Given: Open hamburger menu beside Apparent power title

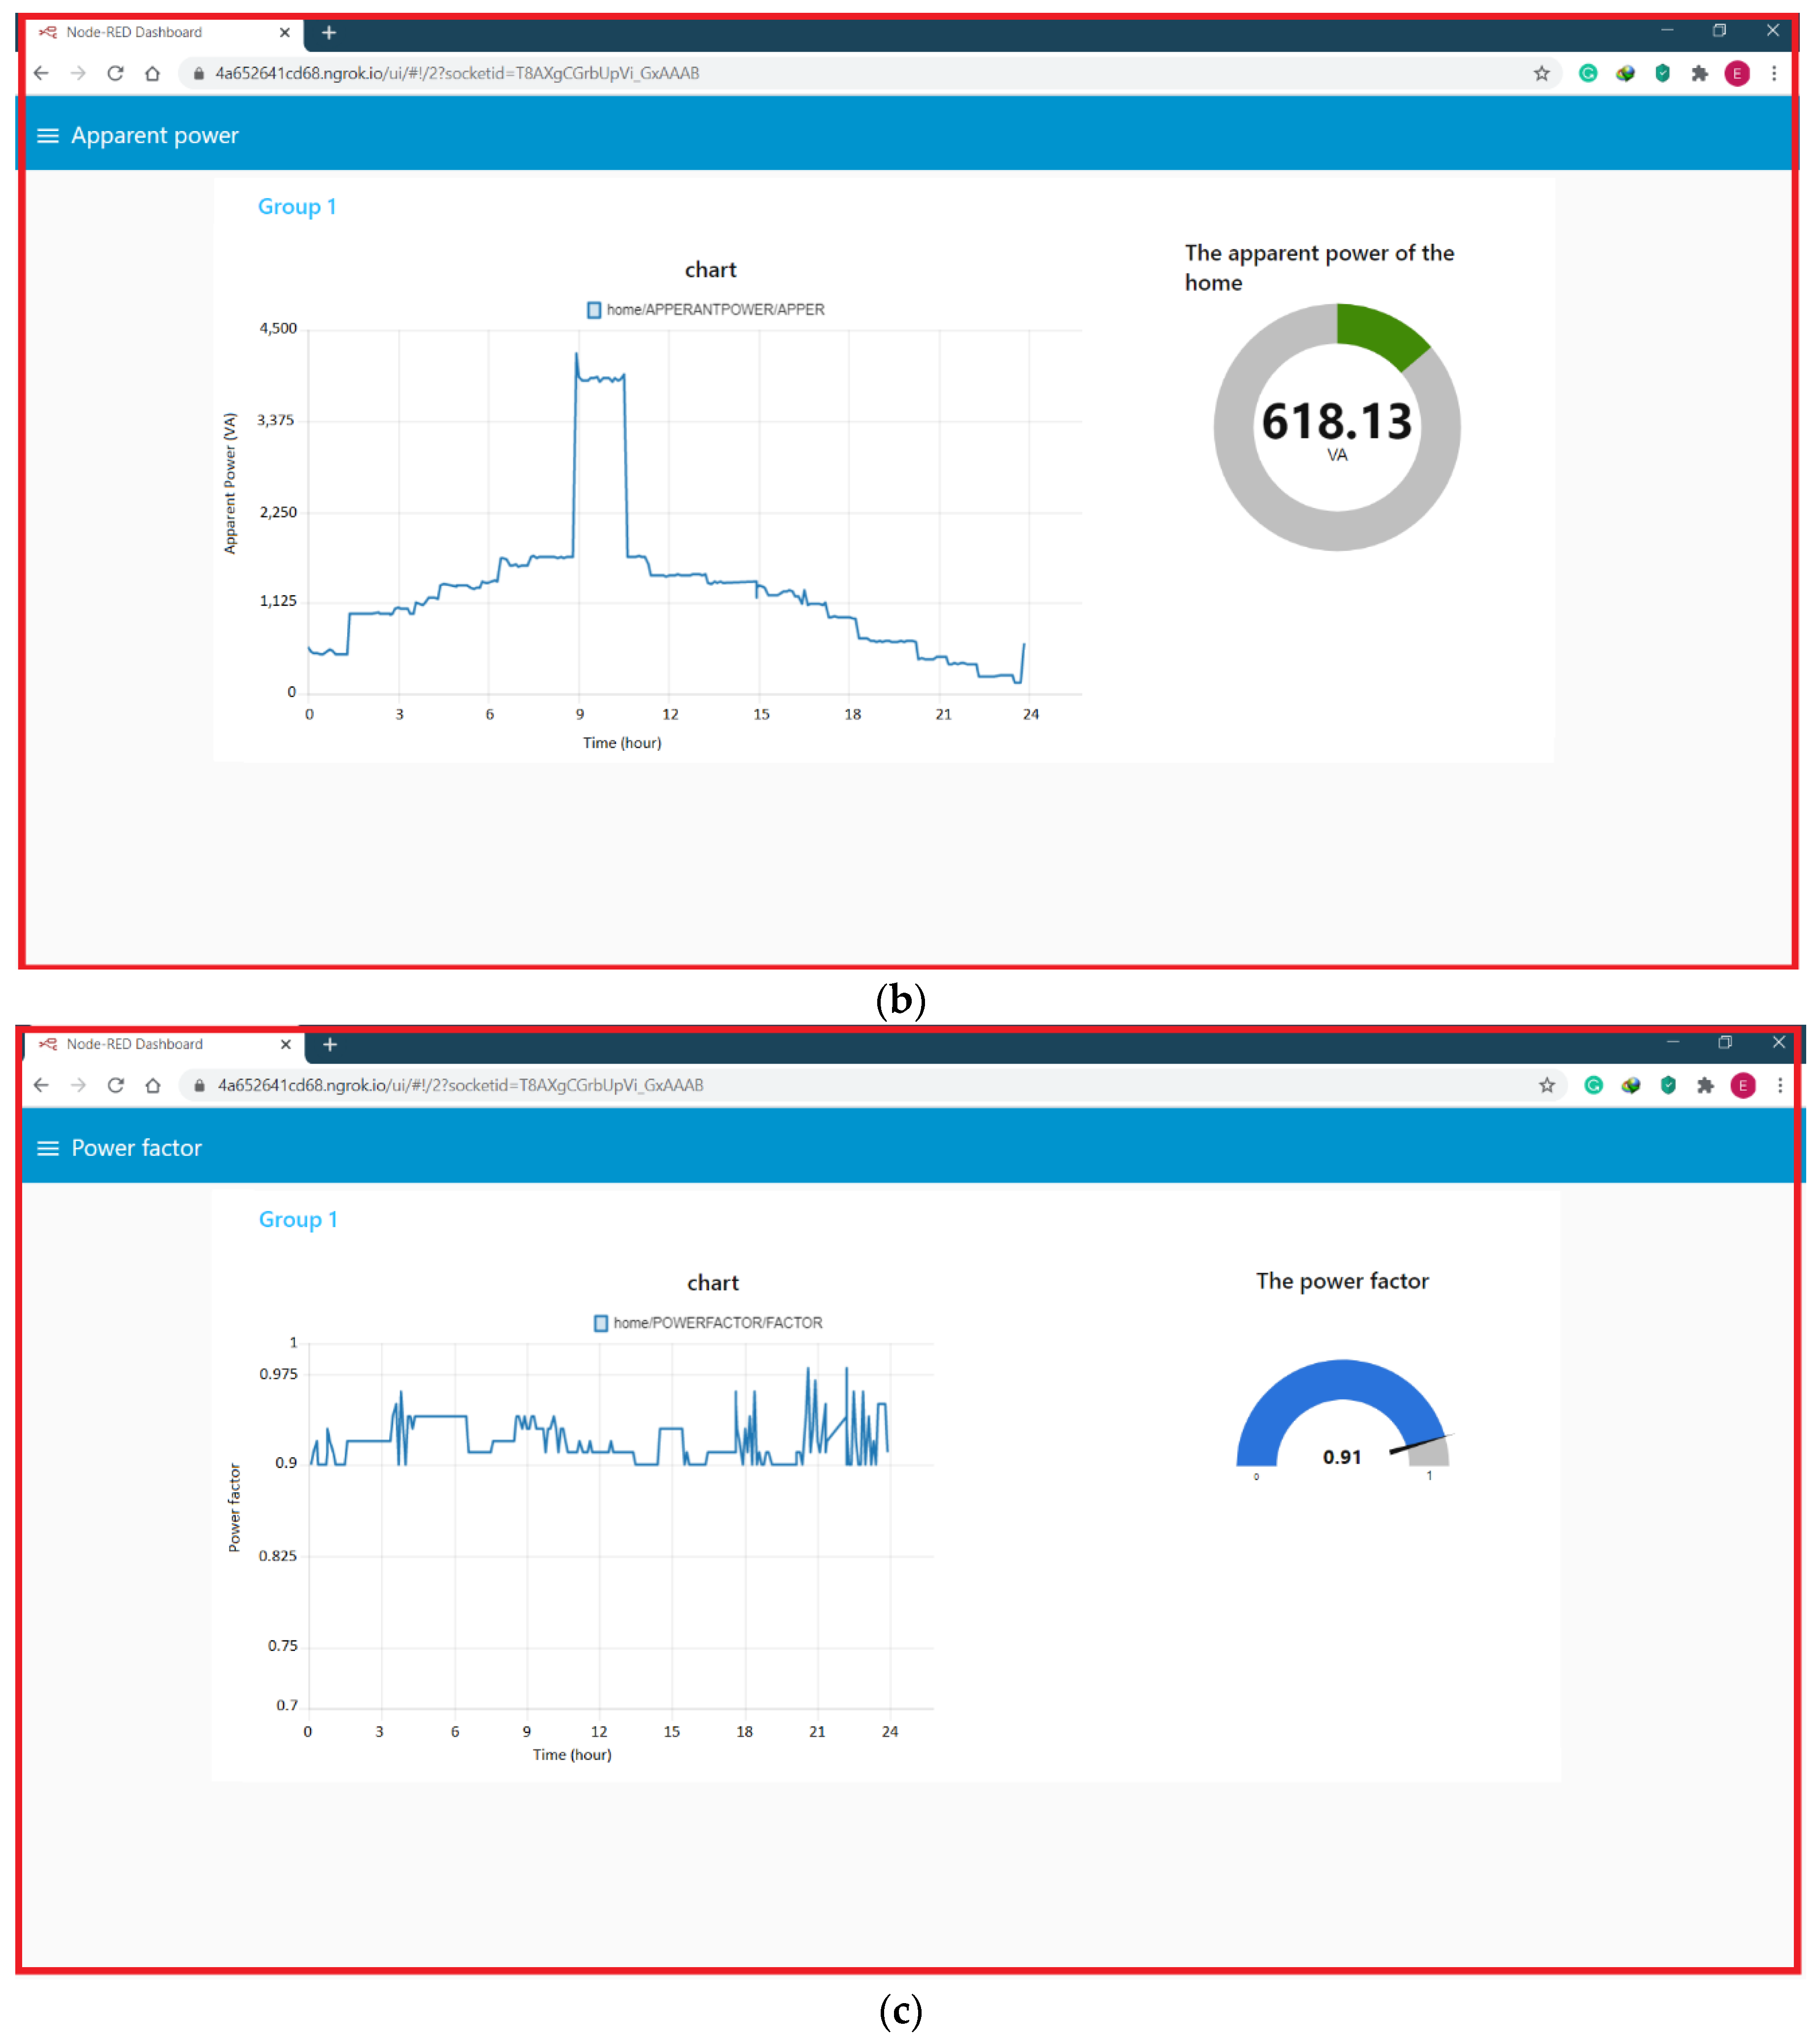Looking at the screenshot, I should tap(47, 136).
